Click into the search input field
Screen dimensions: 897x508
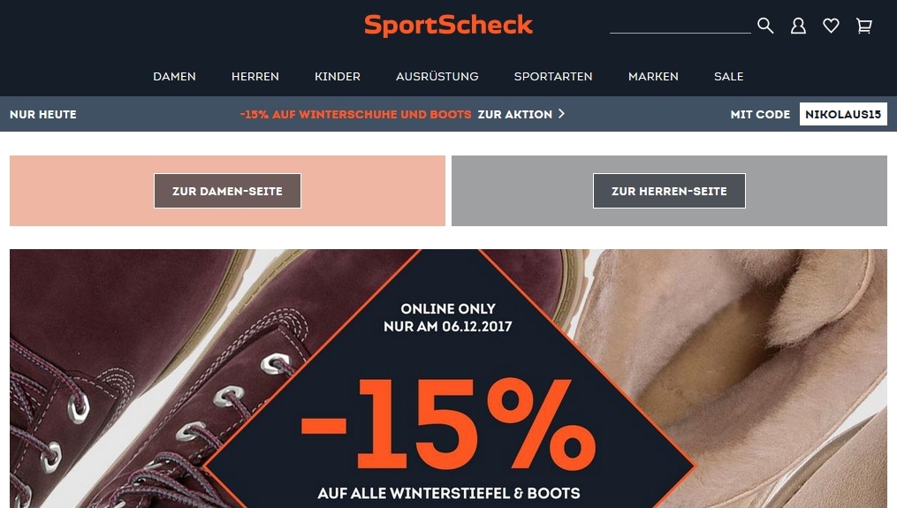[680, 25]
